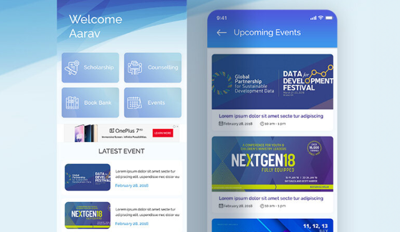Click the battery indicator in status bar
400x232 pixels.
tap(329, 18)
